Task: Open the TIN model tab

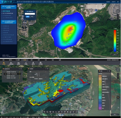Action: click(x=18, y=60)
